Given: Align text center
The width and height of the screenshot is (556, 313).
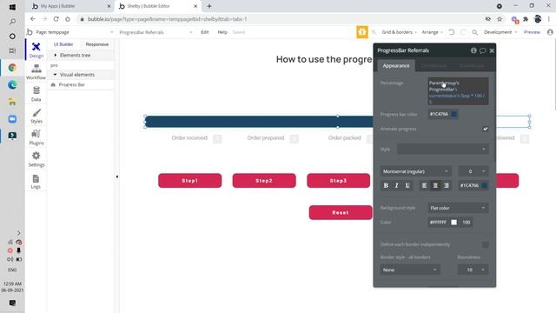Looking at the screenshot, I should (435, 185).
